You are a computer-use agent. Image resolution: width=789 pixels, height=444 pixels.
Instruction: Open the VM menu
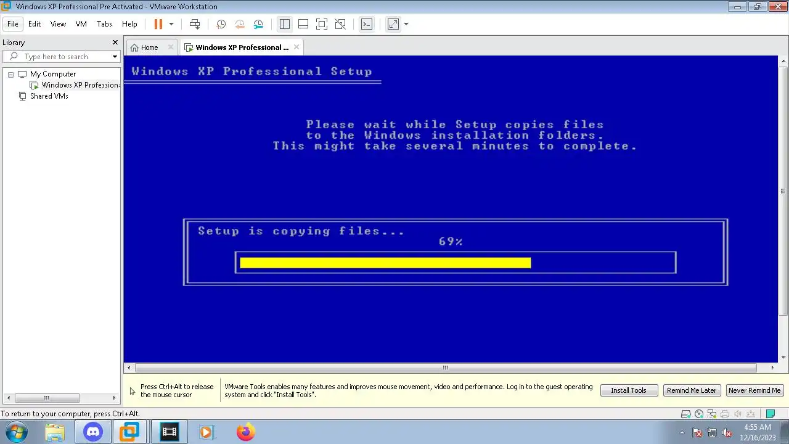click(x=81, y=24)
